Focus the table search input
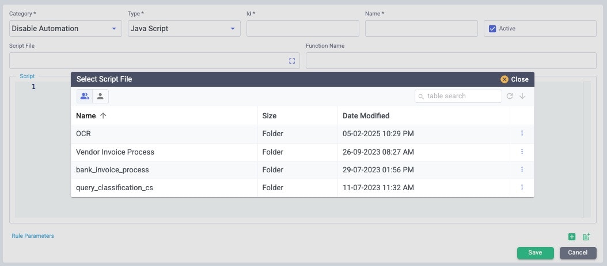This screenshot has height=266, width=607. pyautogui.click(x=458, y=96)
